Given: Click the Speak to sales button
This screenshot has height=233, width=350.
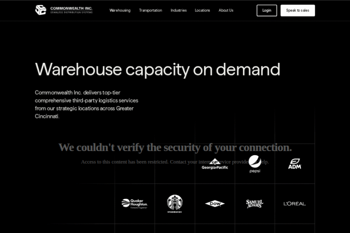Looking at the screenshot, I should pos(297,10).
